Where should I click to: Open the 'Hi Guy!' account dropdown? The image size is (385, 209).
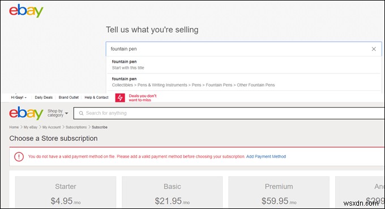pos(19,98)
